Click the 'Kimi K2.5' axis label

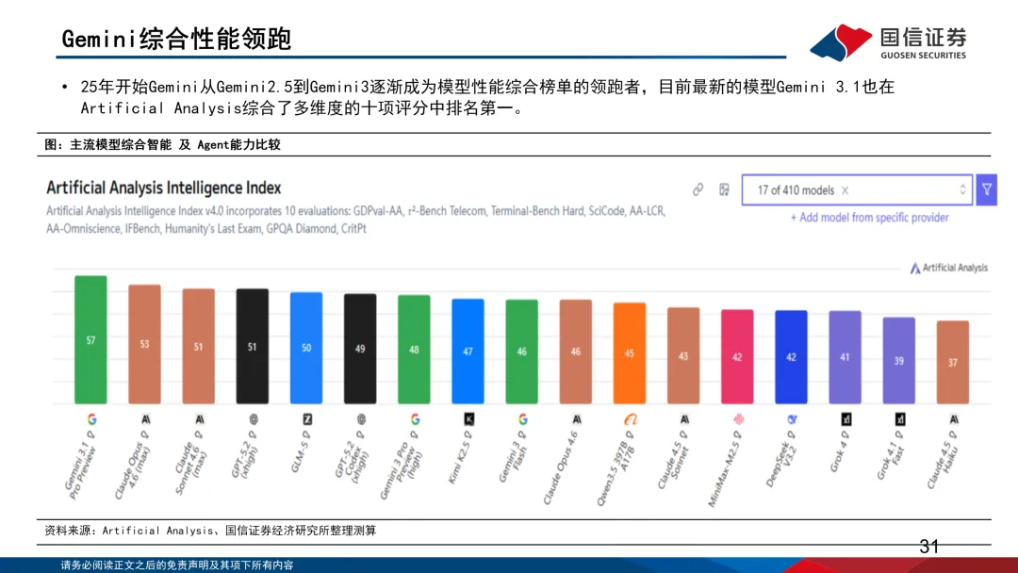(458, 462)
